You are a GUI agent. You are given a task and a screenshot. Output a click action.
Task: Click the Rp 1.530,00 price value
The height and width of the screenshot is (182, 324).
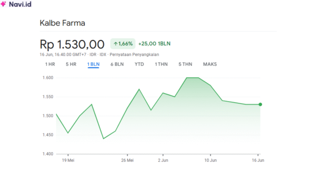[x=72, y=44]
